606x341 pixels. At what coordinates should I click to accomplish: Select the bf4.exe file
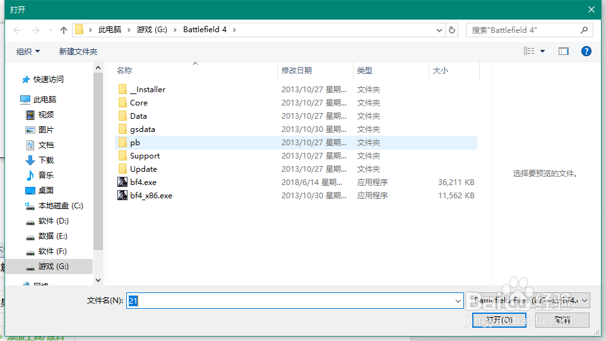pos(143,182)
